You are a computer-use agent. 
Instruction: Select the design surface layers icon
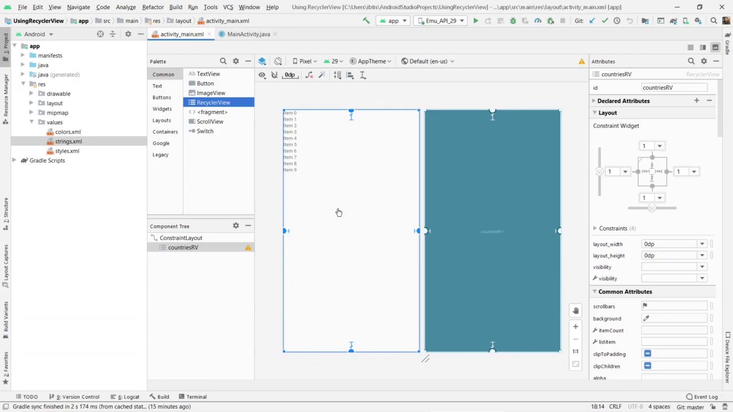pos(262,61)
